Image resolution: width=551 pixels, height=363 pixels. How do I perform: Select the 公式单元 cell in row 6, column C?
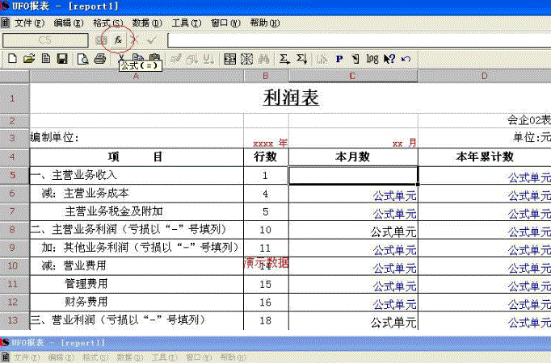[x=353, y=194]
